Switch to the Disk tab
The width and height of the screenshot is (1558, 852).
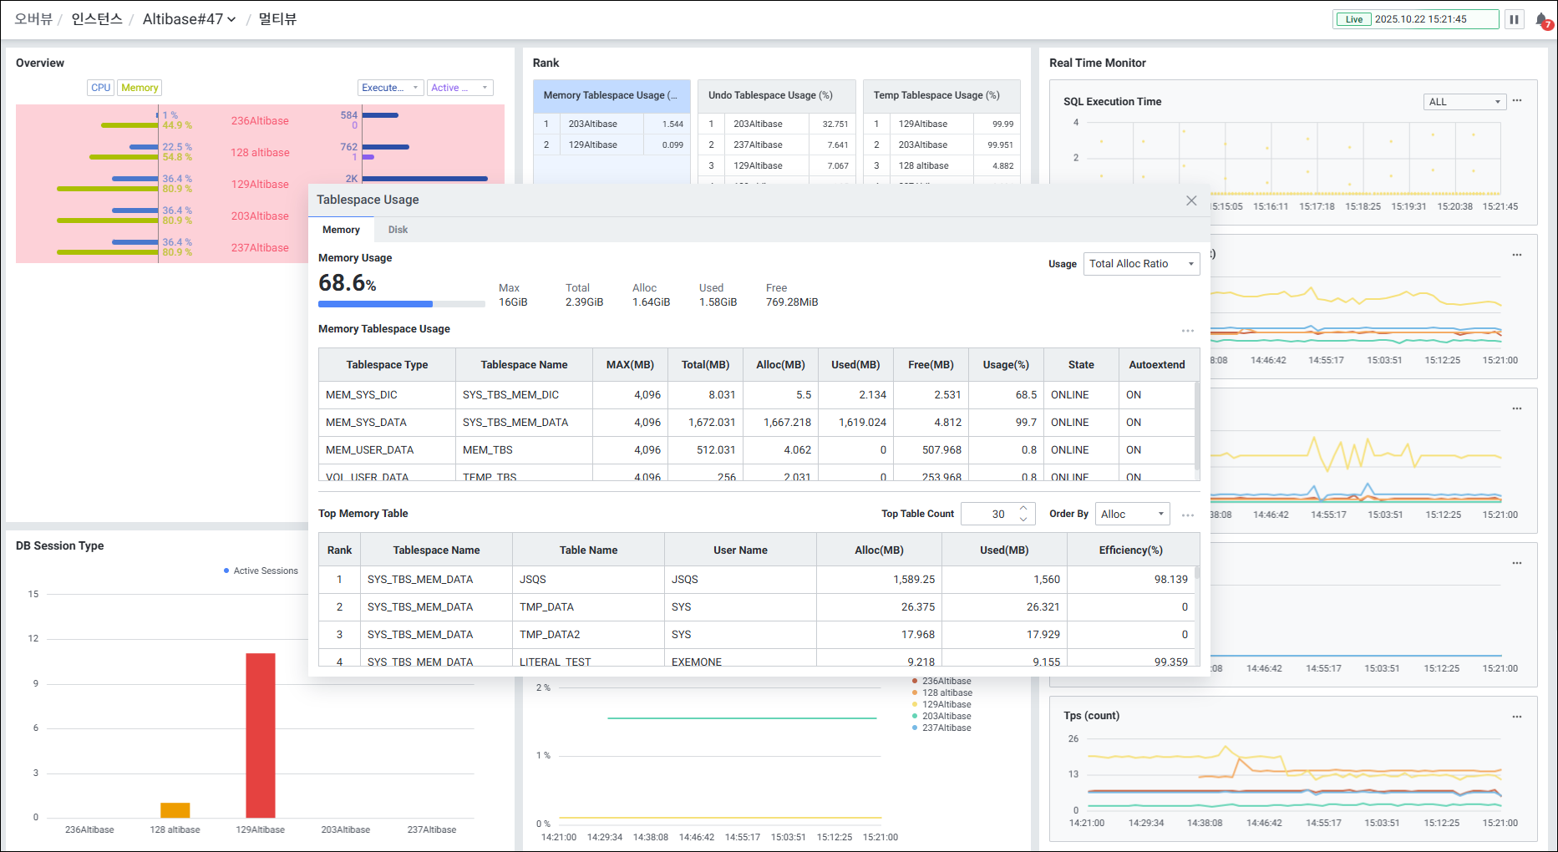coord(398,230)
